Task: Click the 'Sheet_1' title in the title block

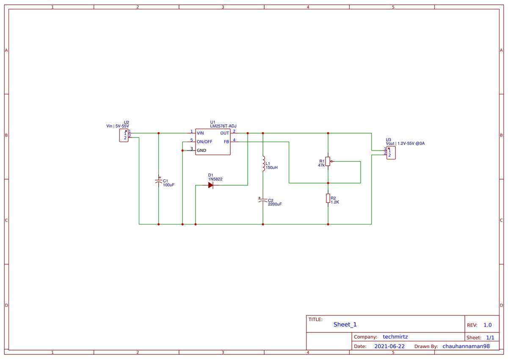Action: coord(345,325)
